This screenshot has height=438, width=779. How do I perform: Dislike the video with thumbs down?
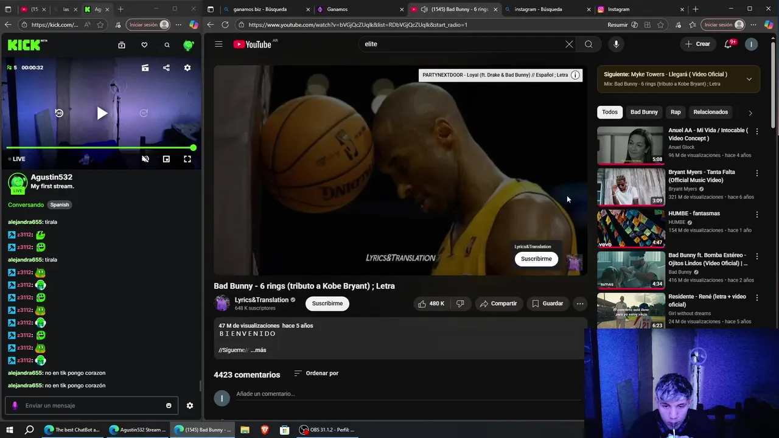click(x=460, y=304)
